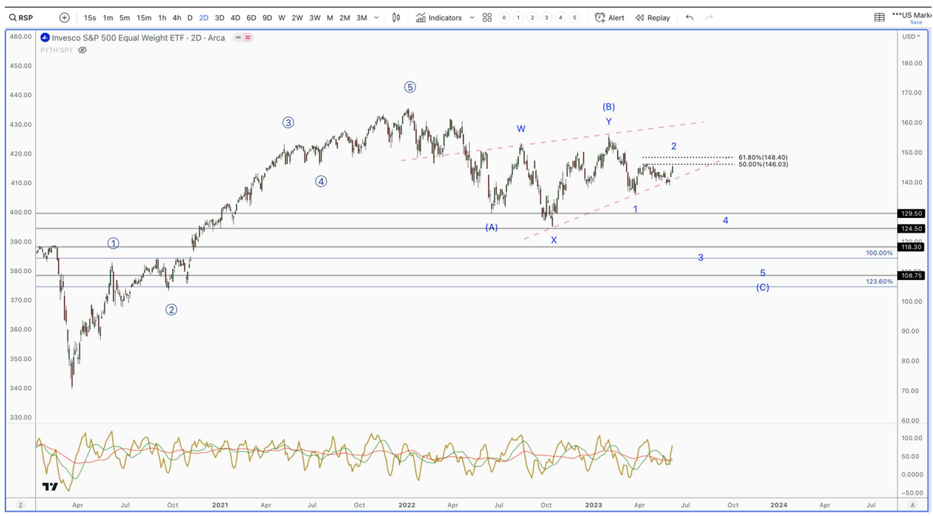Click the Save link under US Market
Image resolution: width=933 pixels, height=516 pixels.
tap(916, 22)
